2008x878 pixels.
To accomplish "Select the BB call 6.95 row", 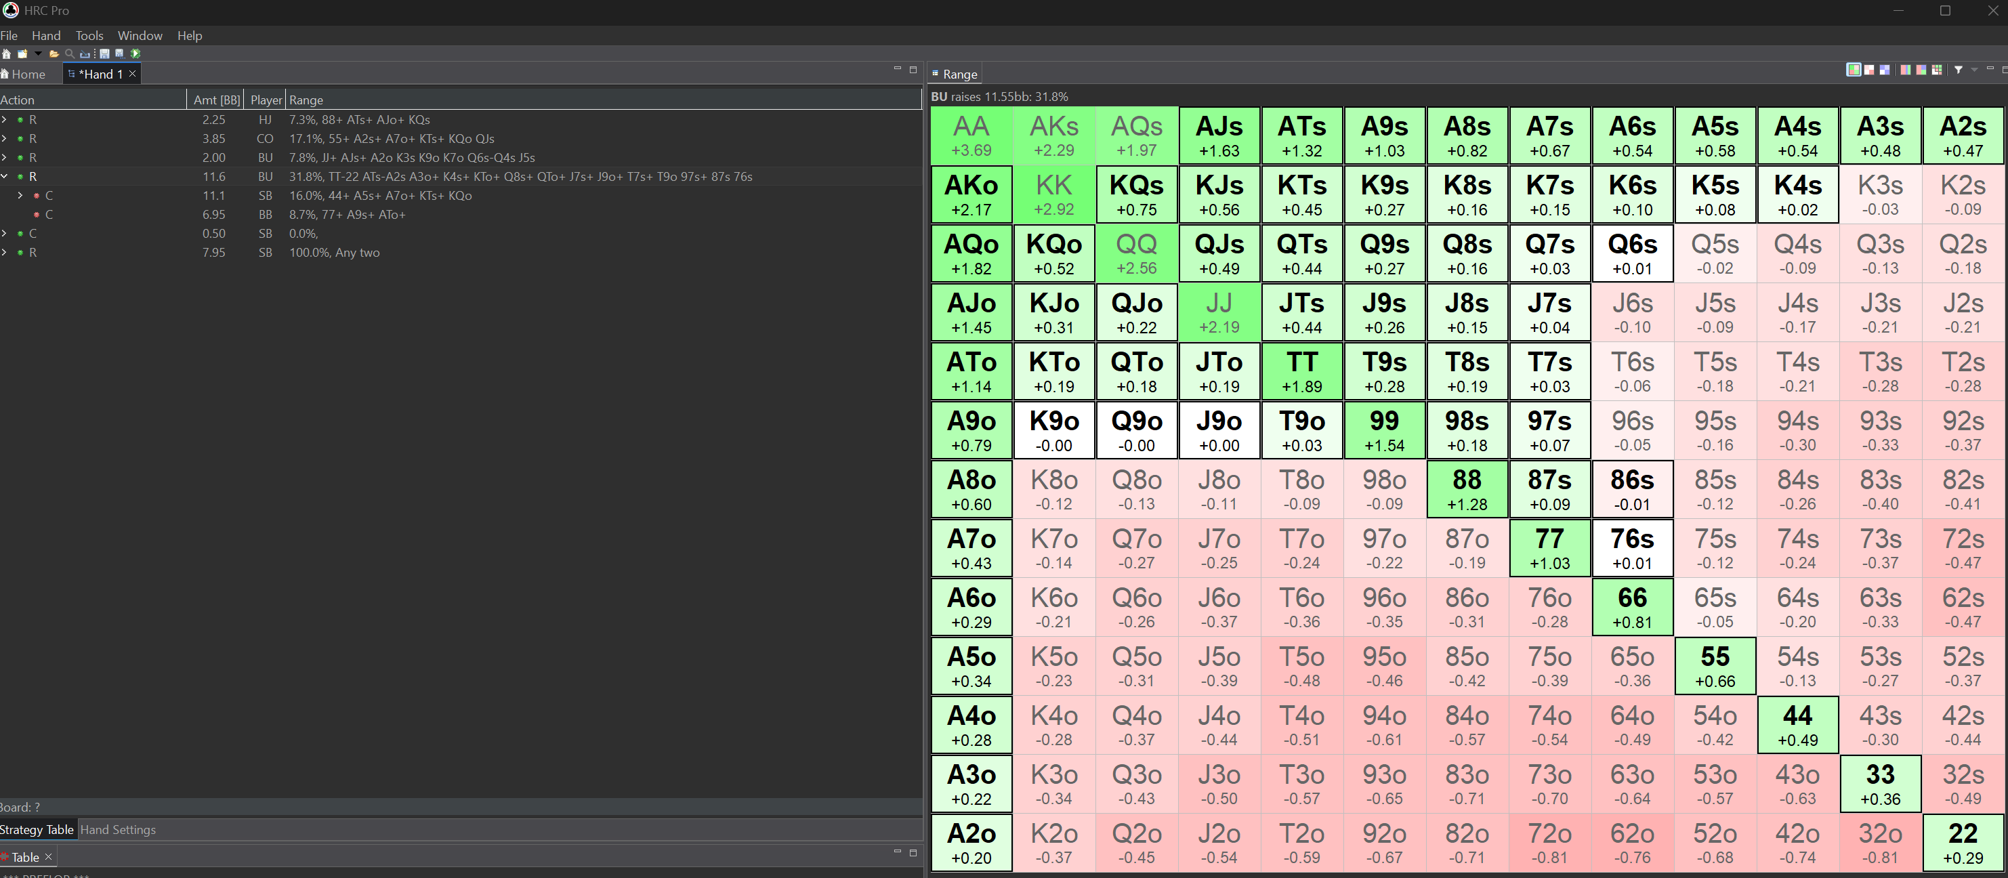I will point(461,215).
